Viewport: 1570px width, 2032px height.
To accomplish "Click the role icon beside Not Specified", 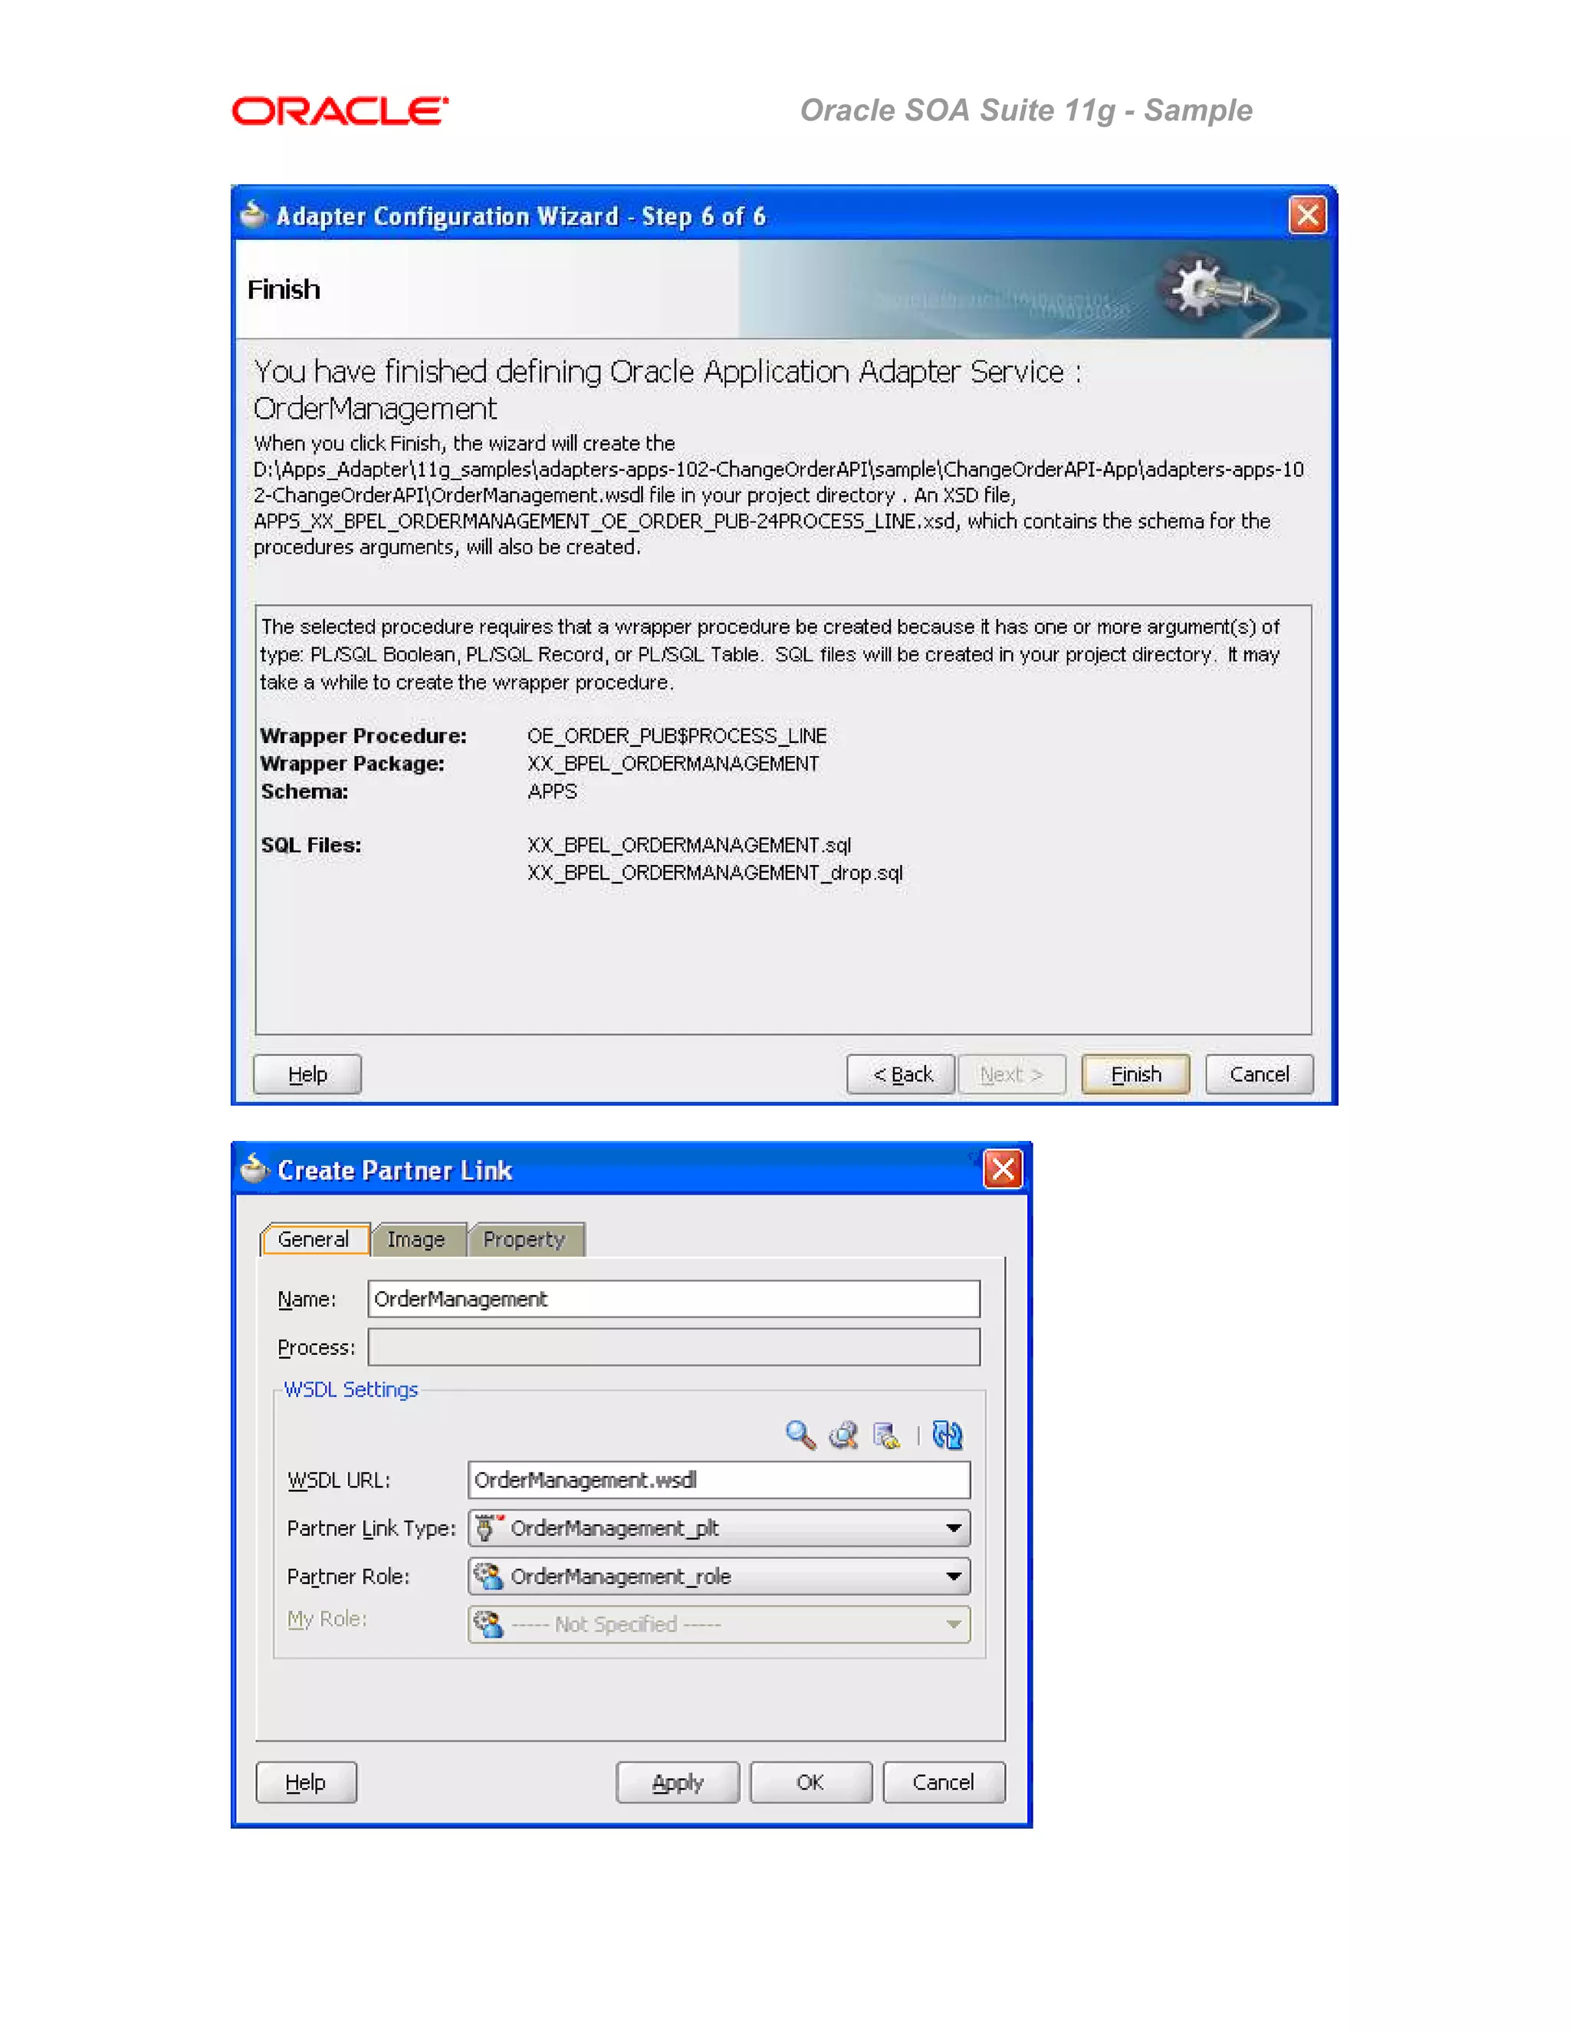I will pyautogui.click(x=488, y=1623).
